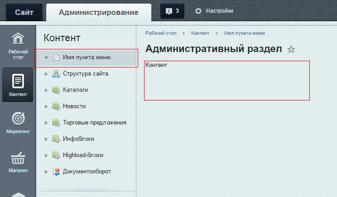The width and height of the screenshot is (337, 197).
Task: Click Имя пункта меню breadcrumb link
Action: coord(245,34)
